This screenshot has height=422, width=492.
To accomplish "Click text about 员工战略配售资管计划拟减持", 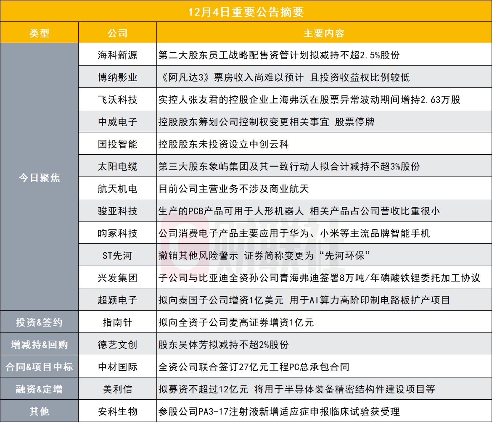I will pyautogui.click(x=279, y=55).
